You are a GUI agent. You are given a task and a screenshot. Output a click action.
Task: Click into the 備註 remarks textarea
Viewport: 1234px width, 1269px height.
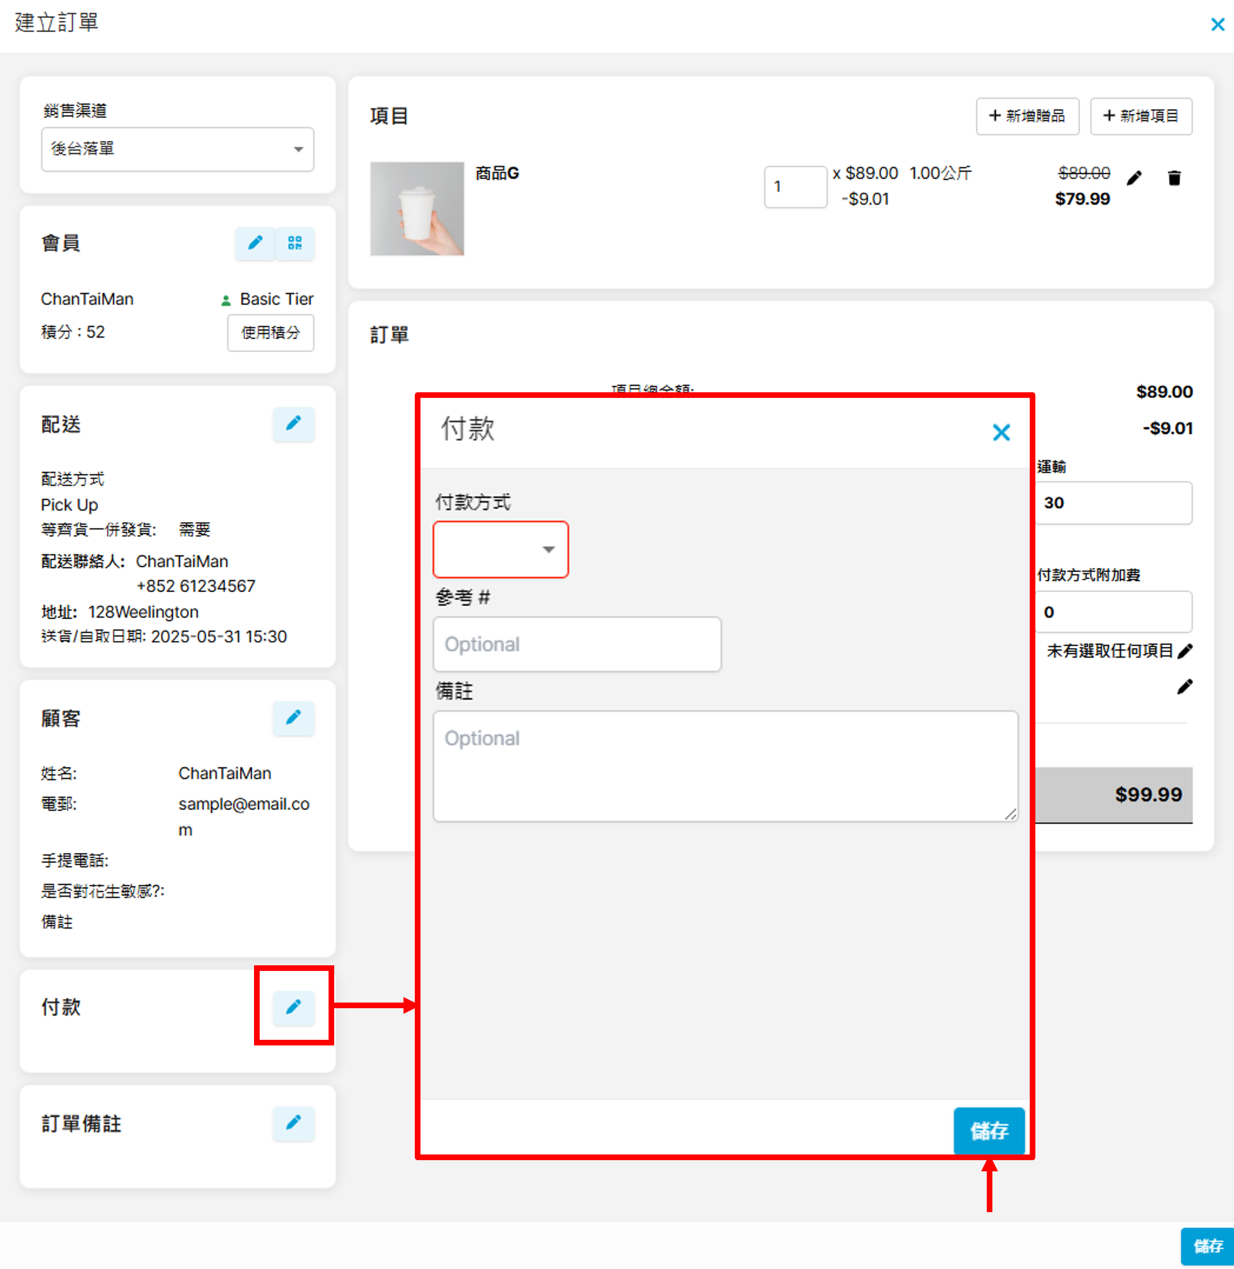tap(725, 765)
